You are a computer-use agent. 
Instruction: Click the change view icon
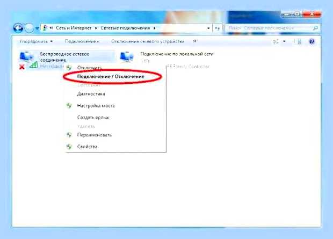276,41
